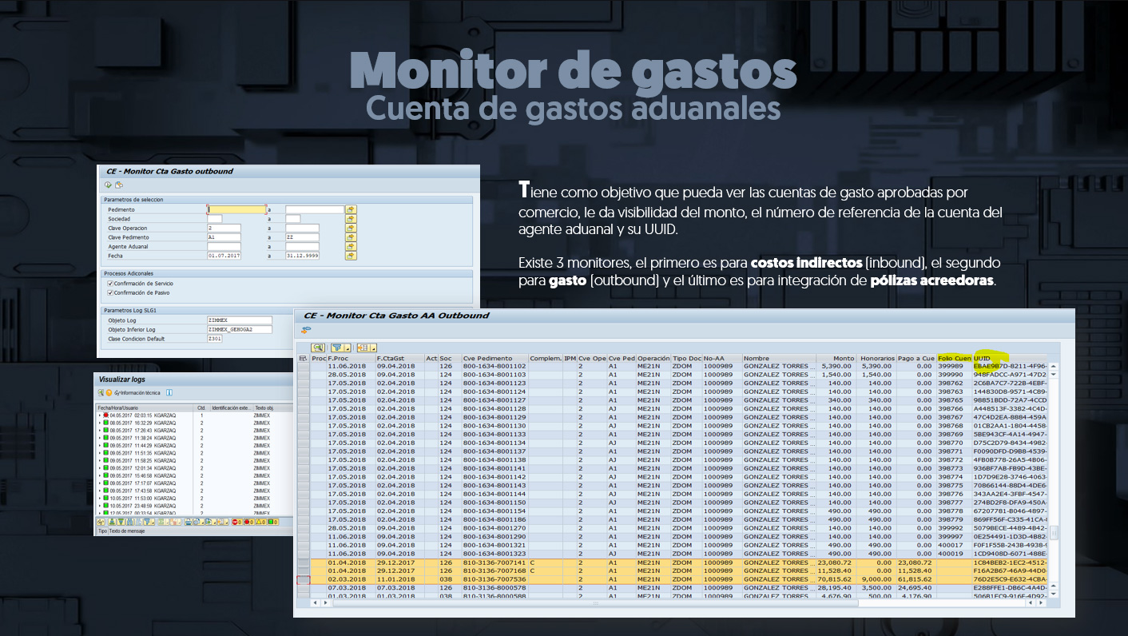Click Texto de mensaje header in logs

[127, 531]
